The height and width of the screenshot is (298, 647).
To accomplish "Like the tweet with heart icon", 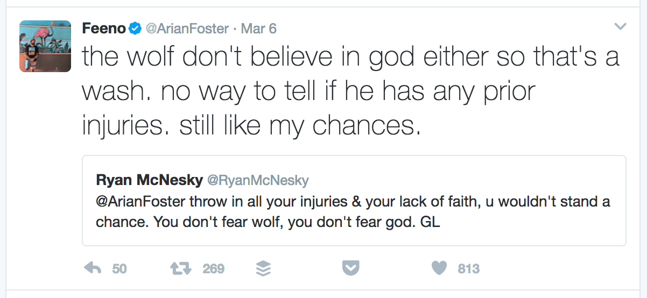I will 440,268.
